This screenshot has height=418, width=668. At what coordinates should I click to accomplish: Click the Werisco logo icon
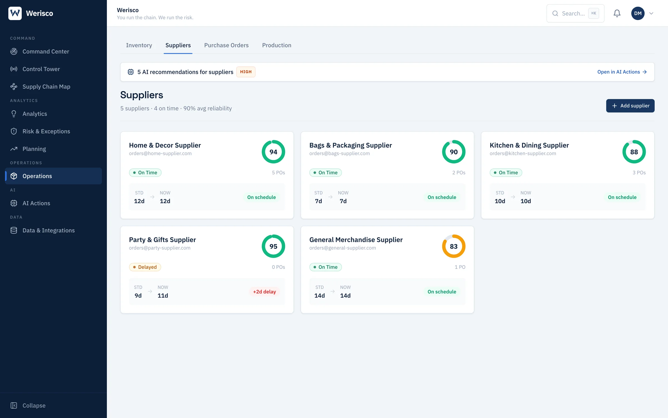[x=15, y=13]
